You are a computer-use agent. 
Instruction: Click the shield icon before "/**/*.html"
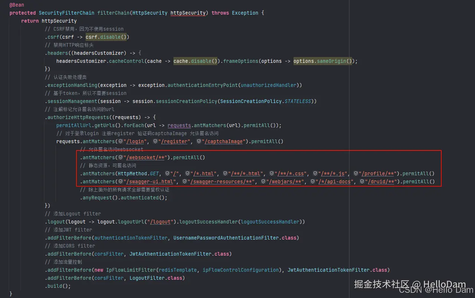226,173
